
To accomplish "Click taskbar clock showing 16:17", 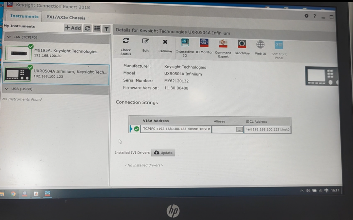I will tap(335, 190).
